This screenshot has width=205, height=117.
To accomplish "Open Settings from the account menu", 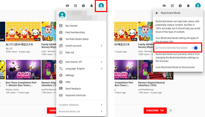I will click(x=81, y=75).
